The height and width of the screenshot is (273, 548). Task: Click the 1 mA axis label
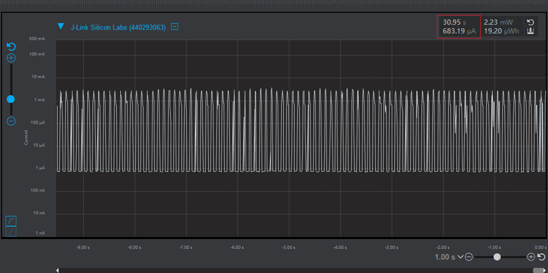[39, 100]
